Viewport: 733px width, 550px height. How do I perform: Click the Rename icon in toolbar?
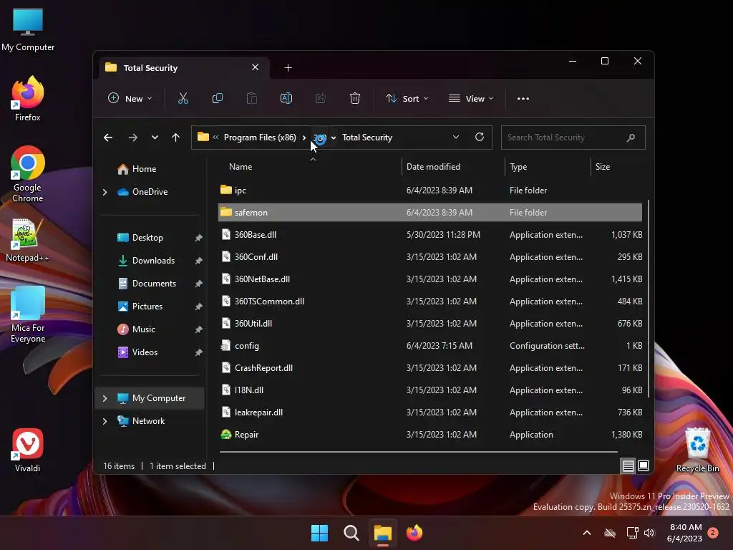(x=286, y=99)
